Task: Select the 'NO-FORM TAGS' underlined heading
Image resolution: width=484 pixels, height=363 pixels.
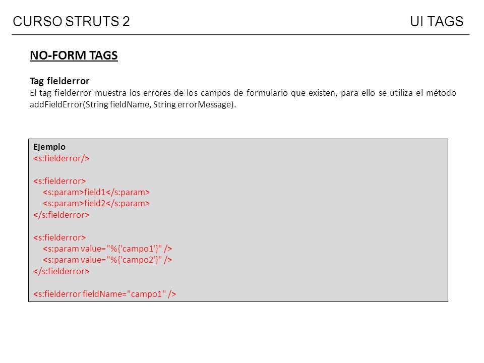Action: [74, 55]
